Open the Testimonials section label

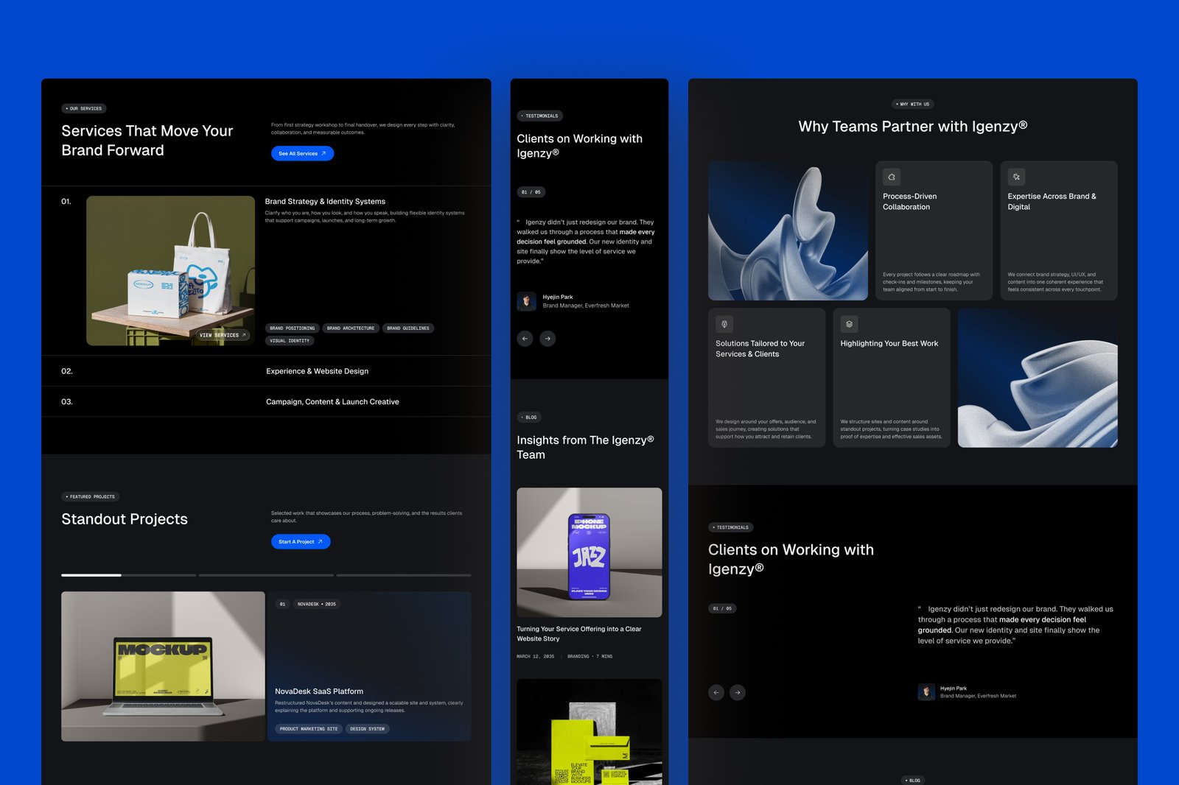click(x=539, y=116)
